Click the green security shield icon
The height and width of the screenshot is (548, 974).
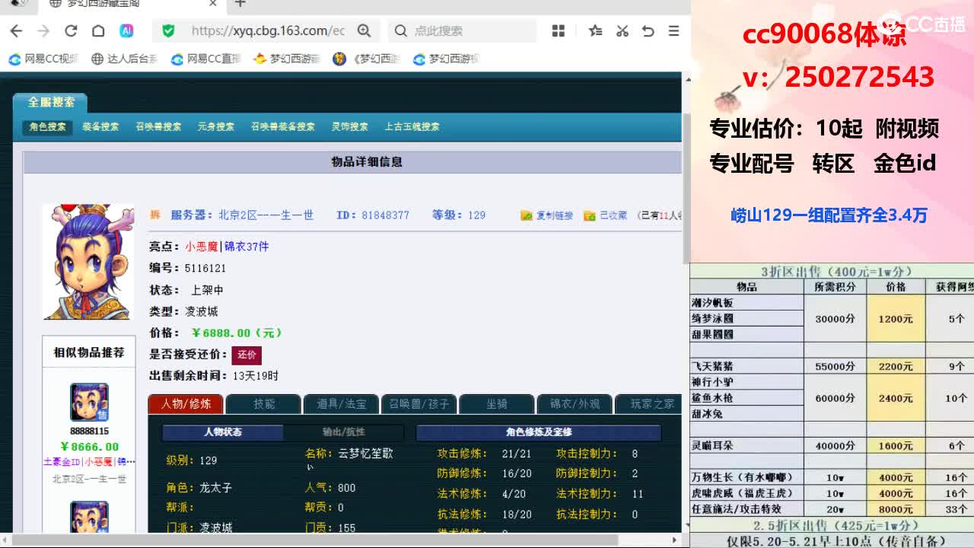tap(168, 31)
